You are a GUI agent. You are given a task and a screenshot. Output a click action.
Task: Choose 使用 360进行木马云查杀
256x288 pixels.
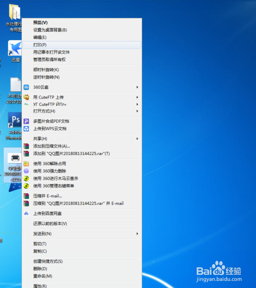point(82,179)
